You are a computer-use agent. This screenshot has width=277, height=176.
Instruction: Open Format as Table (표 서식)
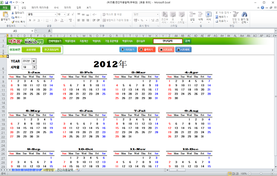point(173,17)
